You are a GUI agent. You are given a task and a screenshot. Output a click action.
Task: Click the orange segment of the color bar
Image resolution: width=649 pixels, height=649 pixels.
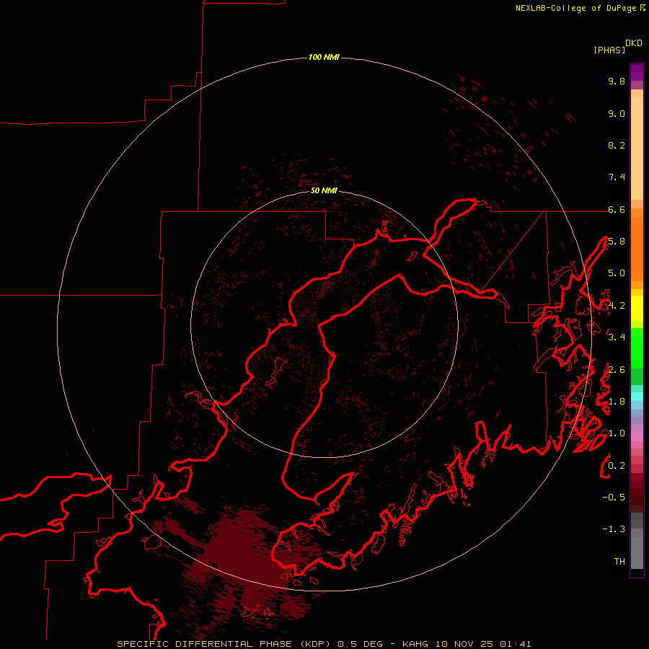[637, 248]
